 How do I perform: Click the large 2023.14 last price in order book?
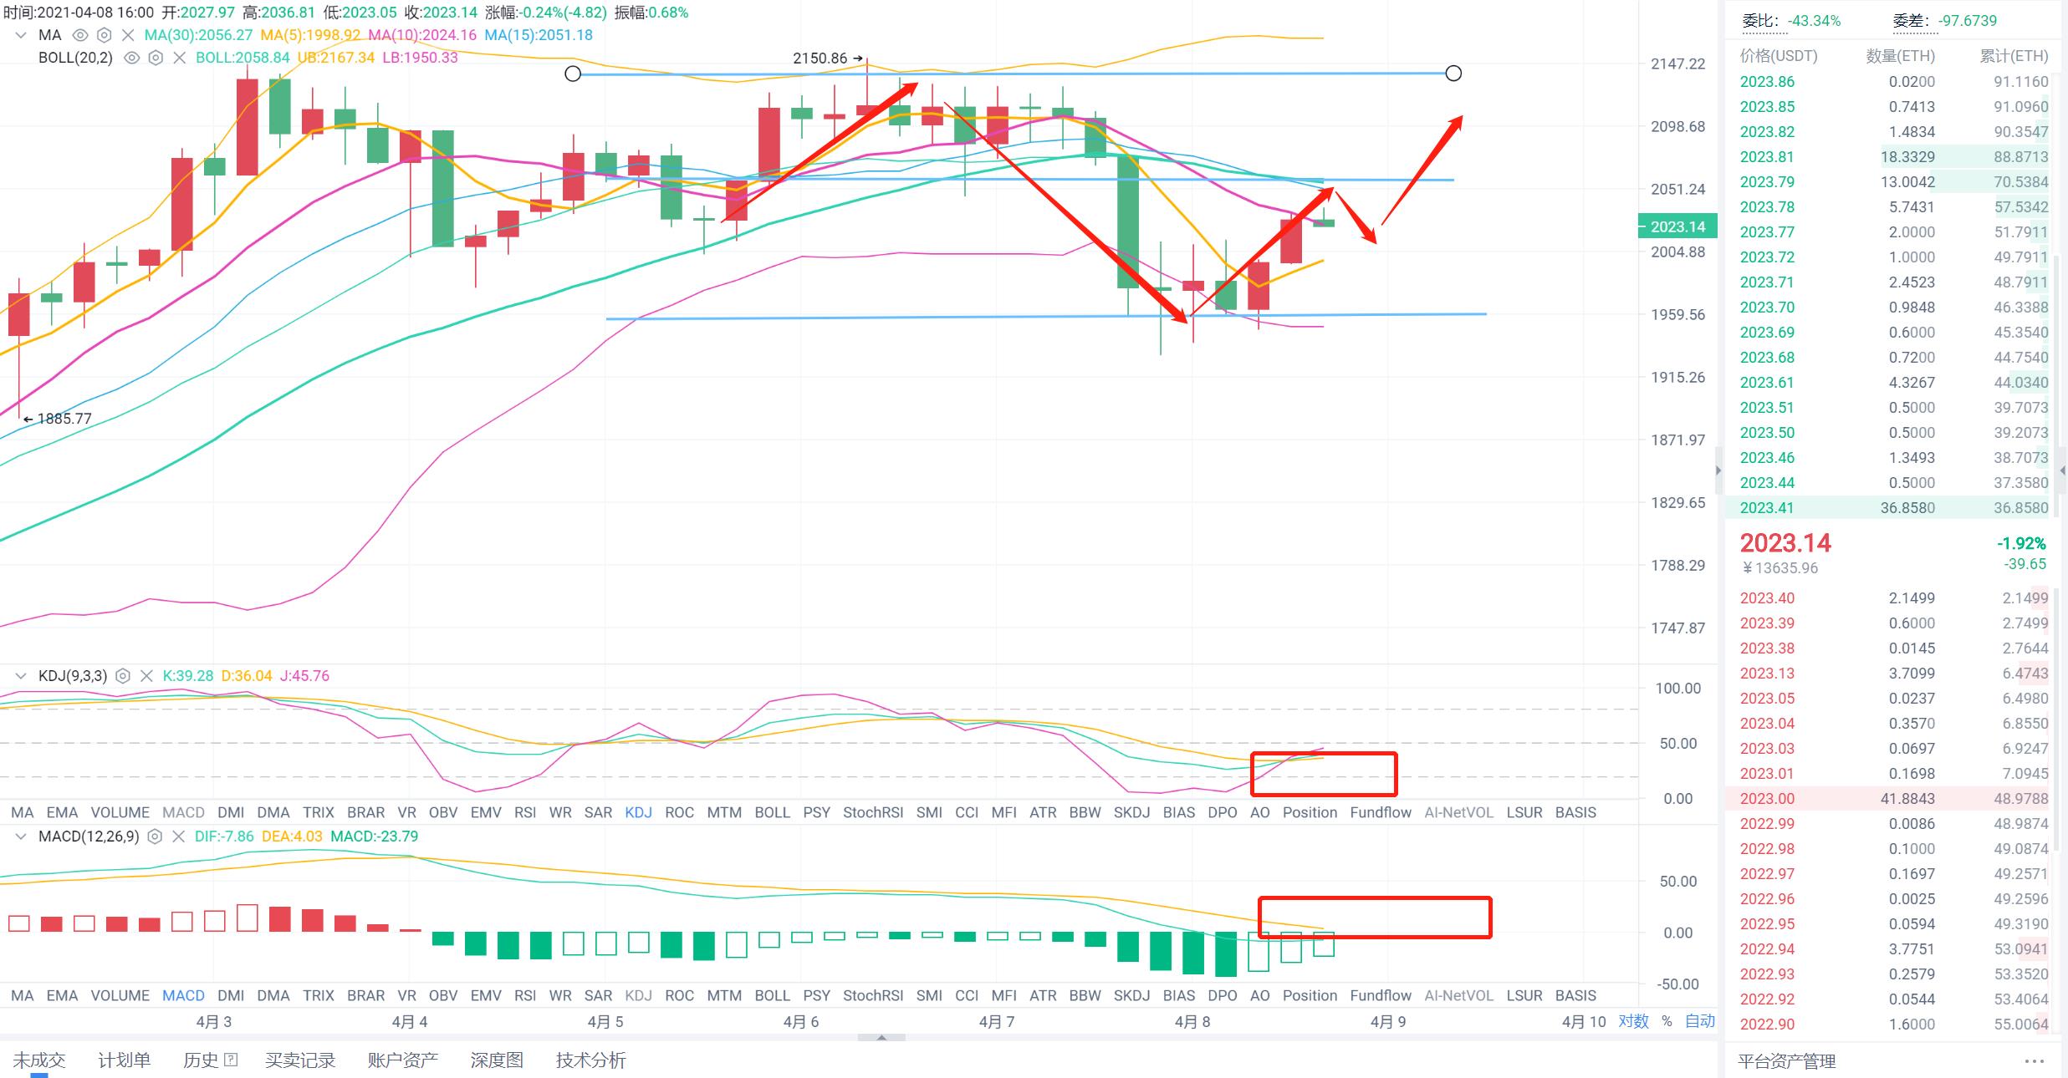tap(1785, 543)
